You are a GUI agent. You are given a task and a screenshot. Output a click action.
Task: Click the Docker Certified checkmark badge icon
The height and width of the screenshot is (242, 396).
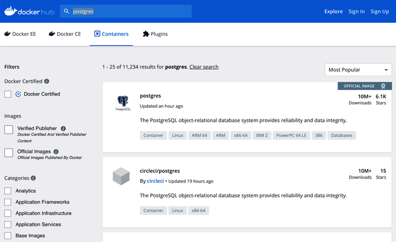click(18, 94)
